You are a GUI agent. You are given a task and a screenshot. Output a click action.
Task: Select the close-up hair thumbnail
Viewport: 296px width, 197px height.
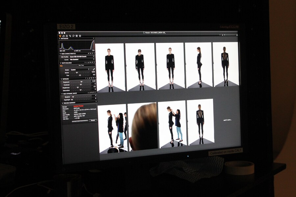coord(143,127)
